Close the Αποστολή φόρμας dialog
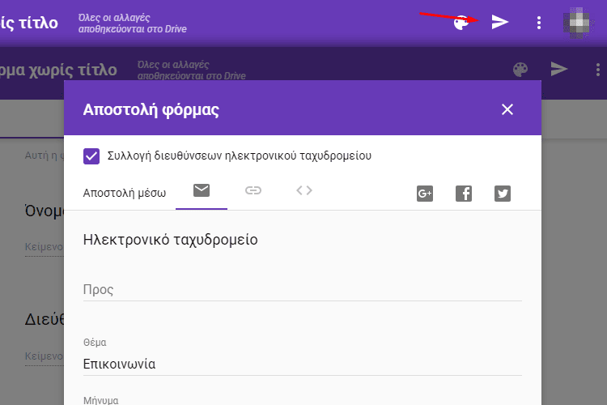 coord(507,109)
